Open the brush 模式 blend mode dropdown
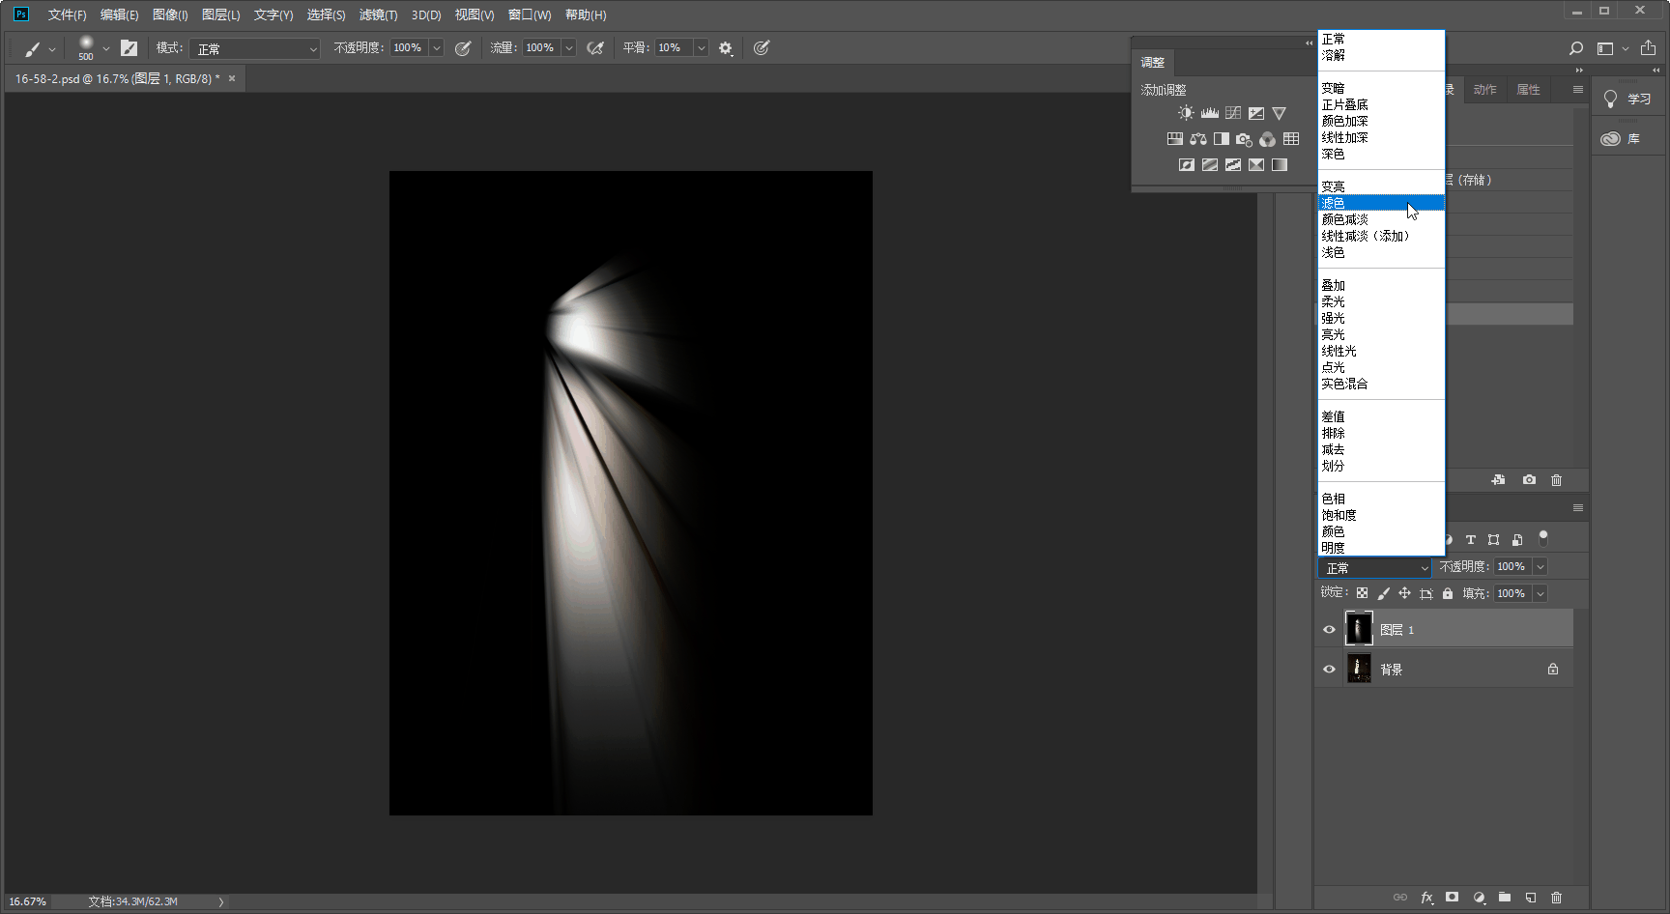Screen dimensions: 1670x914 tap(255, 48)
